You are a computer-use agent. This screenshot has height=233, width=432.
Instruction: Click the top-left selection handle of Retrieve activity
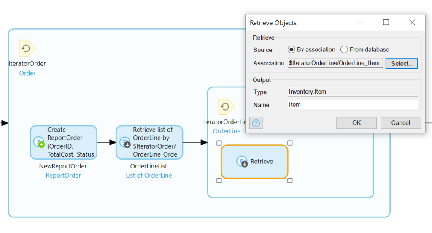click(x=219, y=143)
